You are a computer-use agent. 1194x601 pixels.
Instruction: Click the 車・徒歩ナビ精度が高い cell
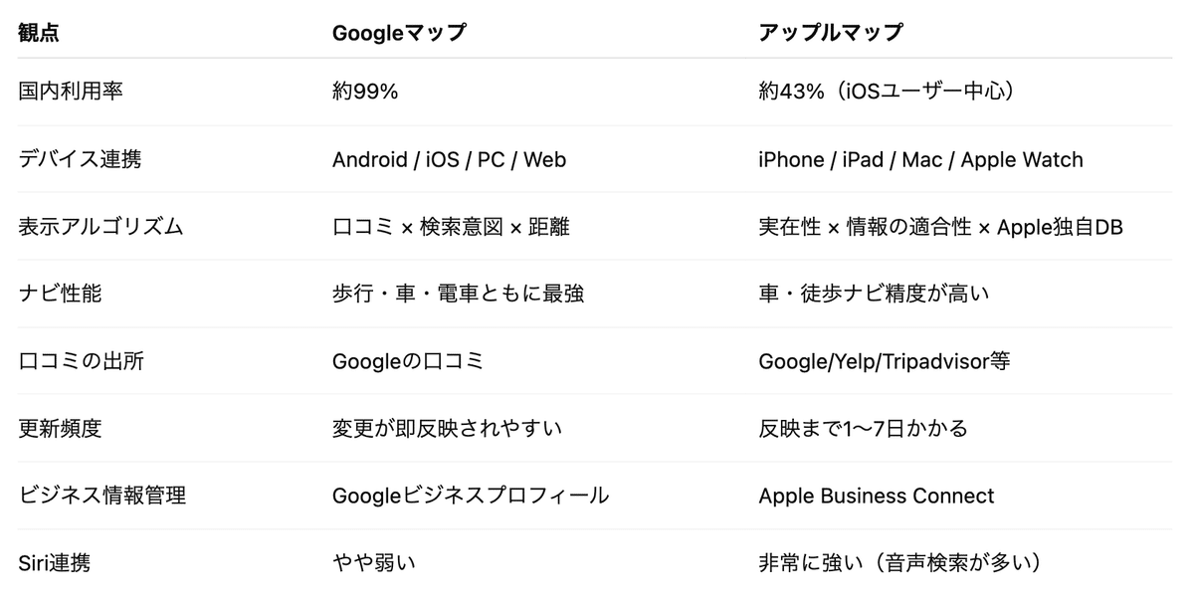point(874,294)
